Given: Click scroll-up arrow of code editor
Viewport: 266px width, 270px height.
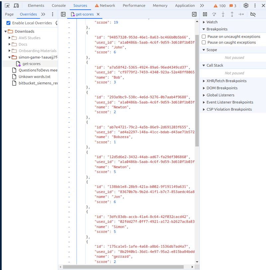Looking at the screenshot, I should 197,22.
